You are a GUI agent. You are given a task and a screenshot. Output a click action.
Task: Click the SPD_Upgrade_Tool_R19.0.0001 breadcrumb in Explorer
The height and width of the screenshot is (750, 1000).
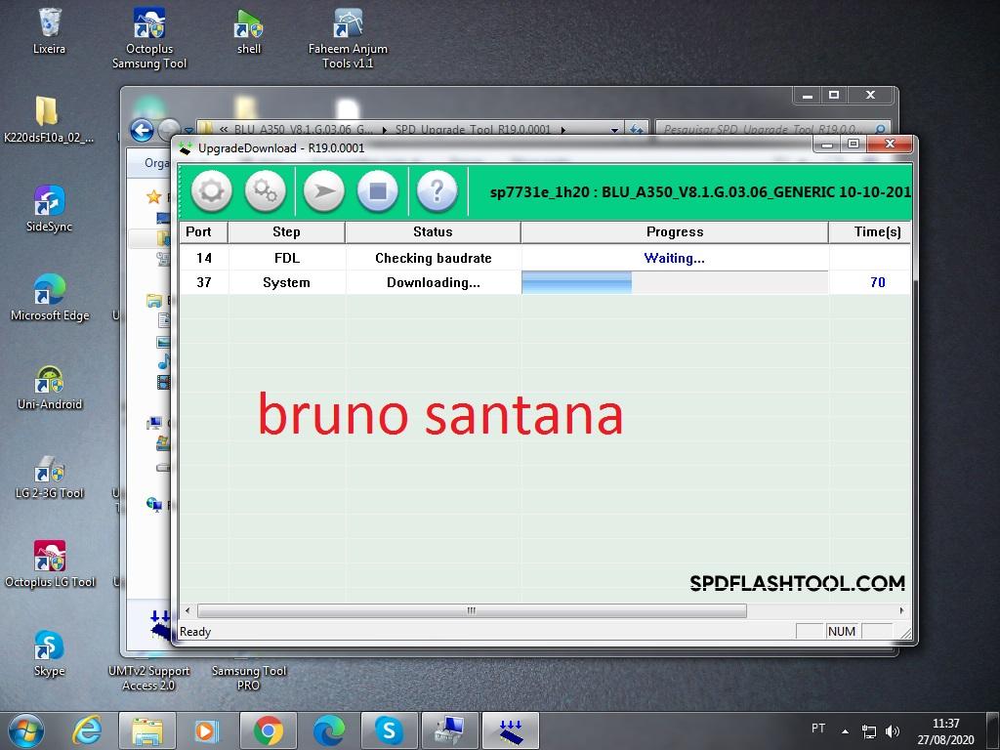tap(473, 130)
